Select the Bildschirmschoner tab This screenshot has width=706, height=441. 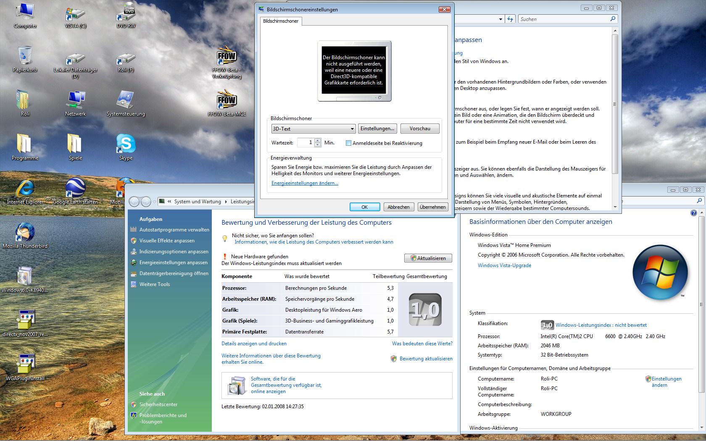281,21
